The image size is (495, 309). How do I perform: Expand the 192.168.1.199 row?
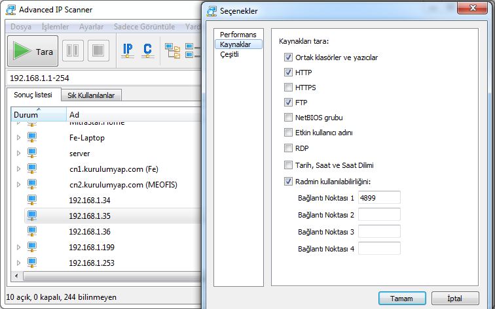point(18,247)
